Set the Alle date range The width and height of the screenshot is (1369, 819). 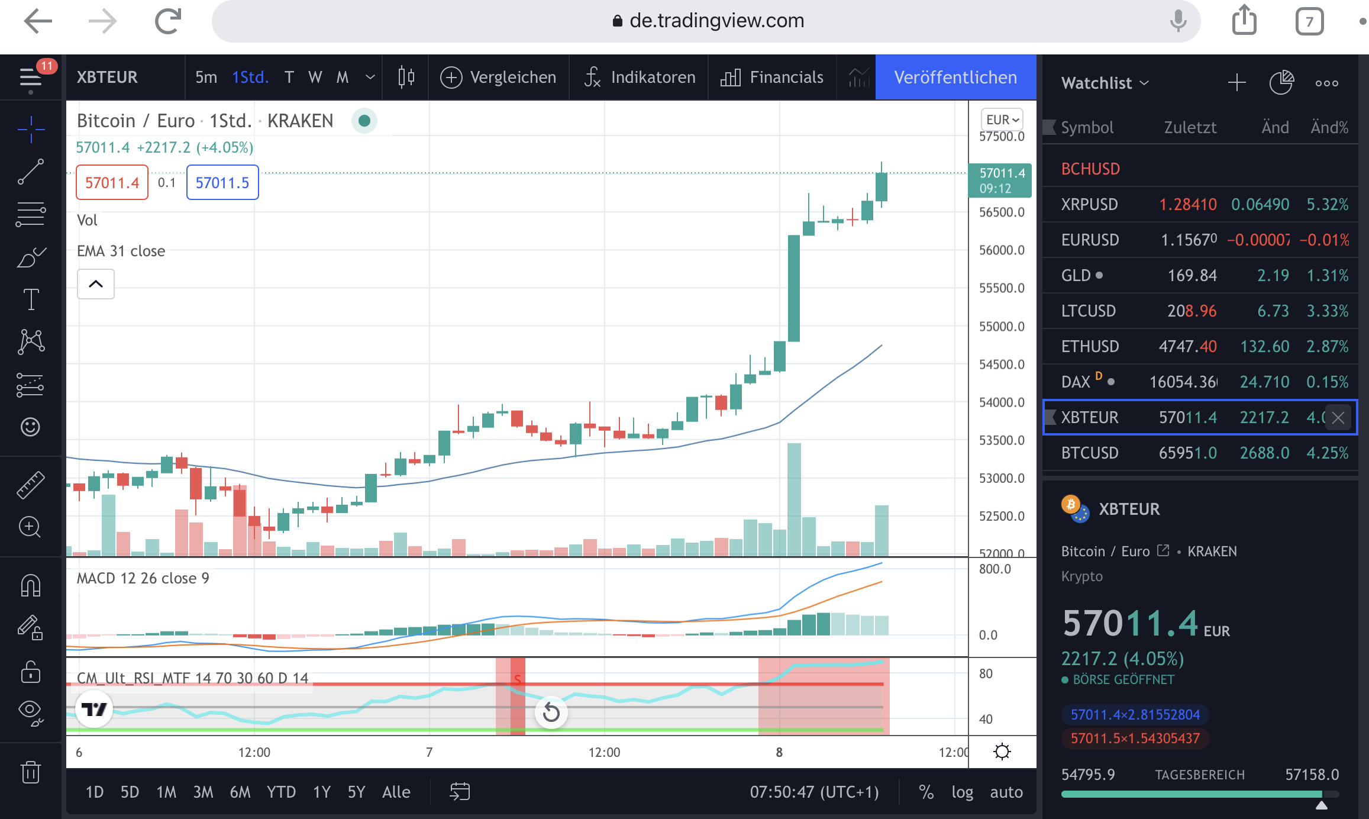[x=396, y=792]
